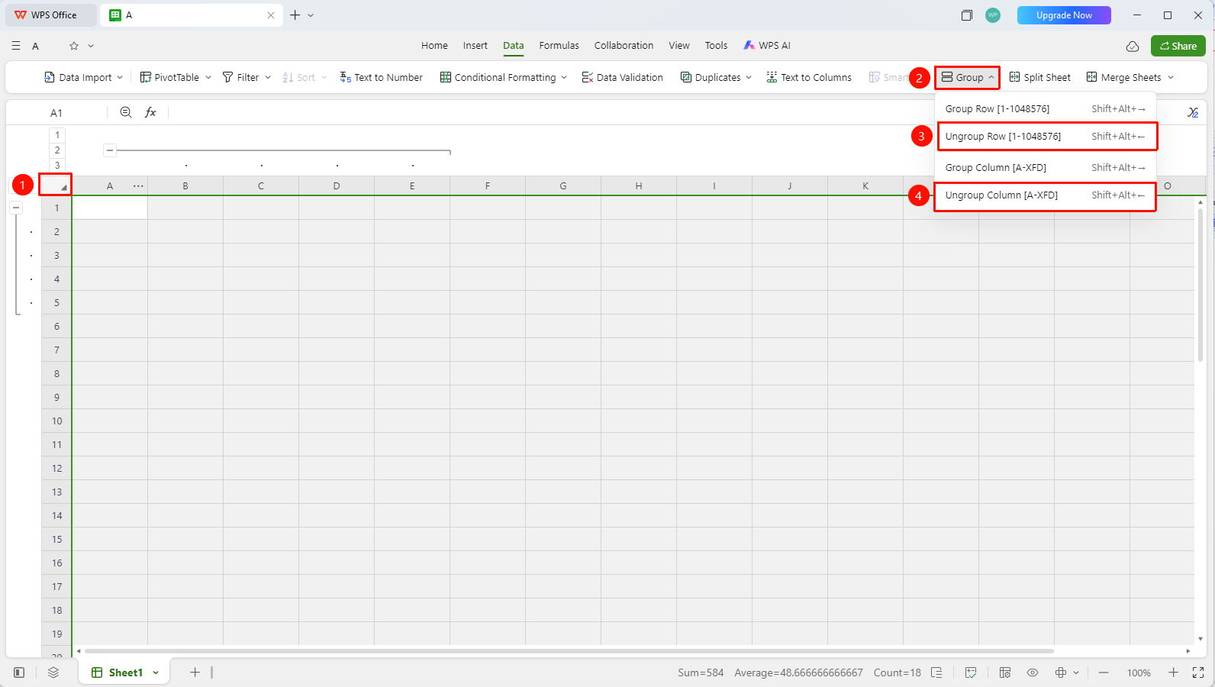Screen dimensions: 1215x687
Task: Run the Text to Number tool
Action: point(381,77)
